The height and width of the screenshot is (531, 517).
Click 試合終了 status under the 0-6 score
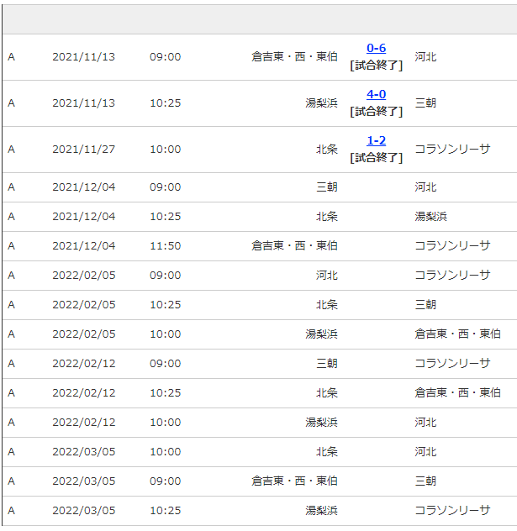(x=376, y=65)
